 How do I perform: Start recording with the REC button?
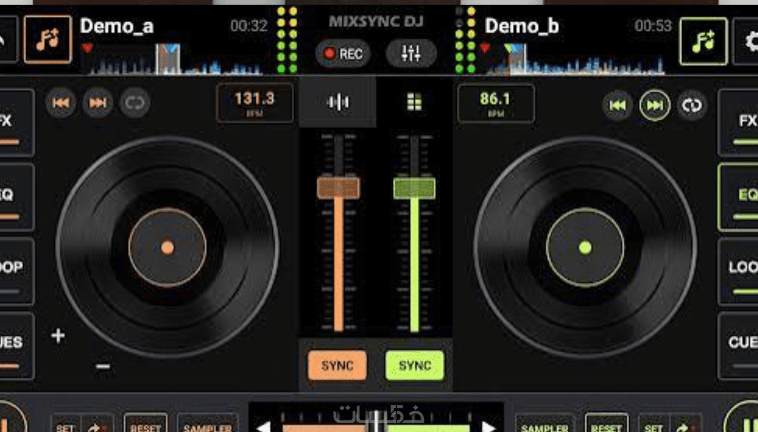[x=342, y=53]
